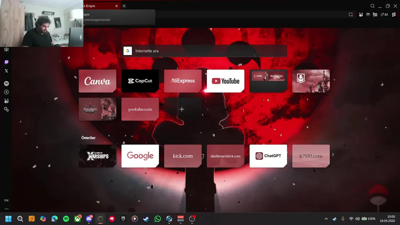Open the Google suggestion tile
Viewport: 400px width, 225px height.
pyautogui.click(x=140, y=156)
